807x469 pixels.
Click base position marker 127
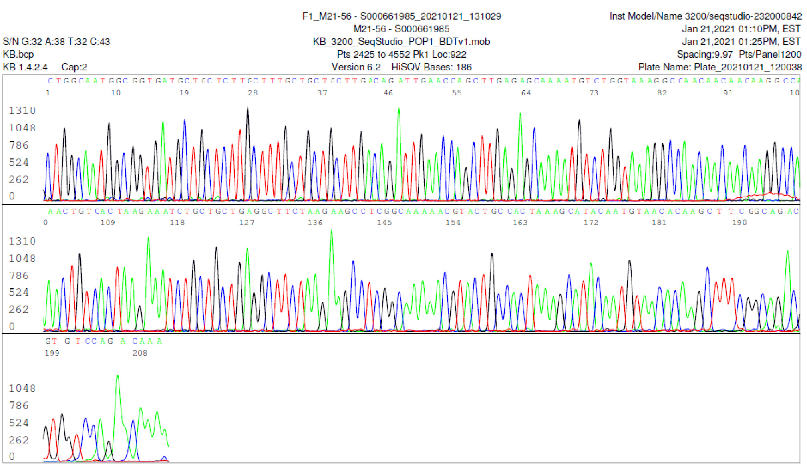pyautogui.click(x=247, y=223)
